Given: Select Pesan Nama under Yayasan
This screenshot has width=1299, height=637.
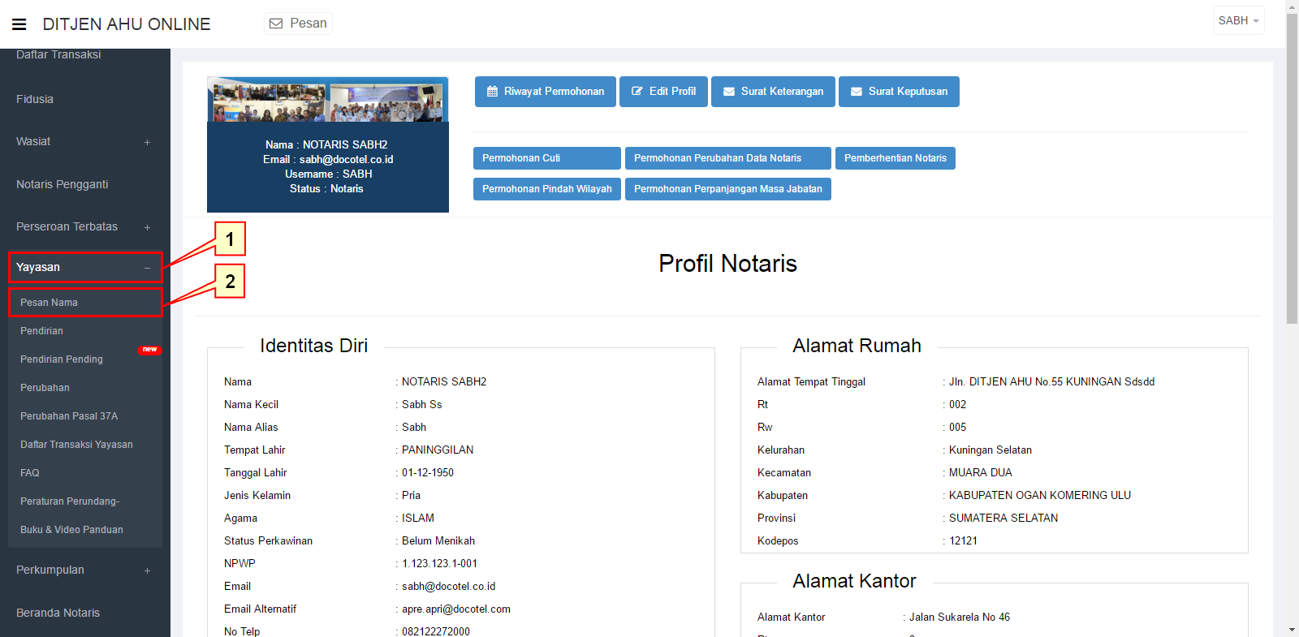Looking at the screenshot, I should click(50, 303).
